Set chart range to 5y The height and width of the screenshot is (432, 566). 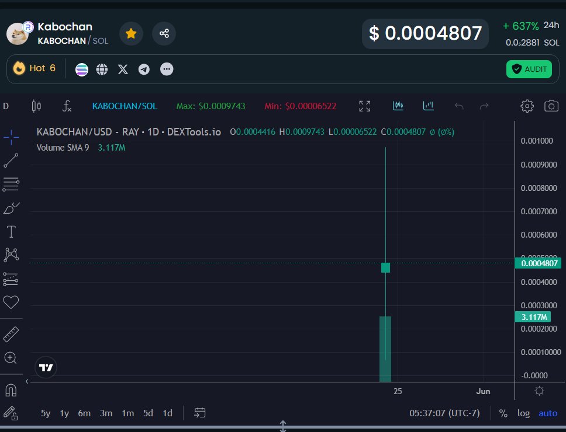click(x=46, y=413)
